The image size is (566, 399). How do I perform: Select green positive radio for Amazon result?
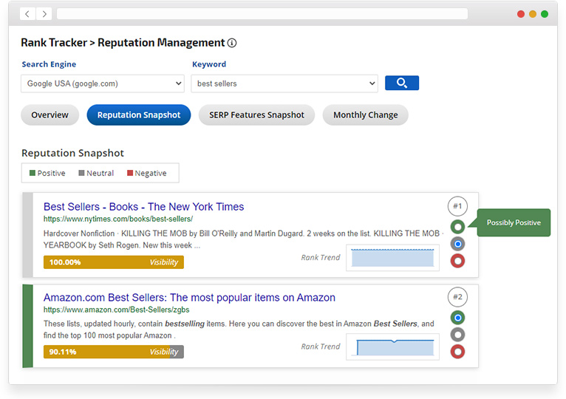tap(457, 318)
